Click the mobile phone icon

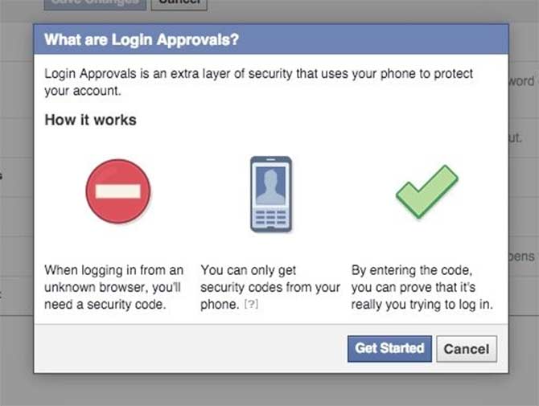270,194
